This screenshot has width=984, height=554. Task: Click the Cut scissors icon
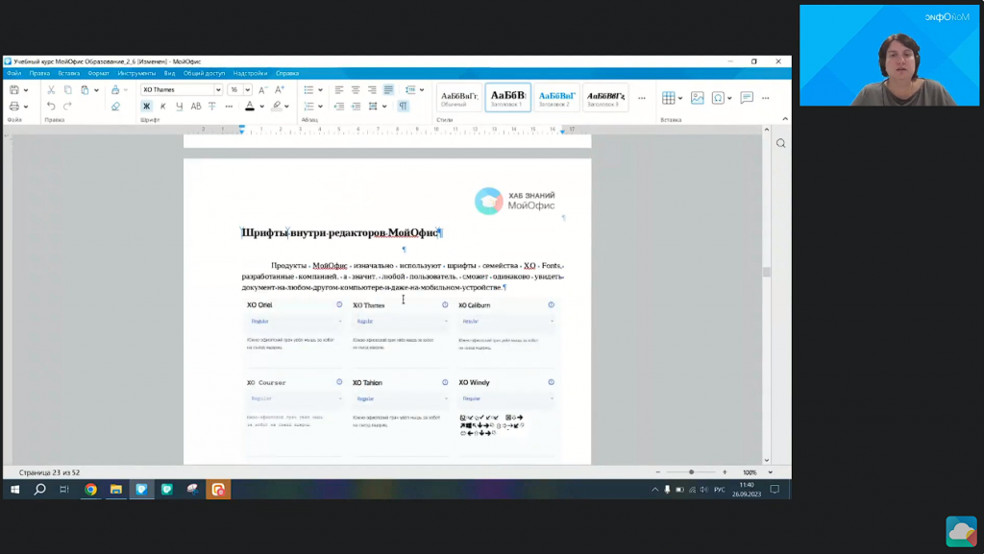[x=52, y=89]
